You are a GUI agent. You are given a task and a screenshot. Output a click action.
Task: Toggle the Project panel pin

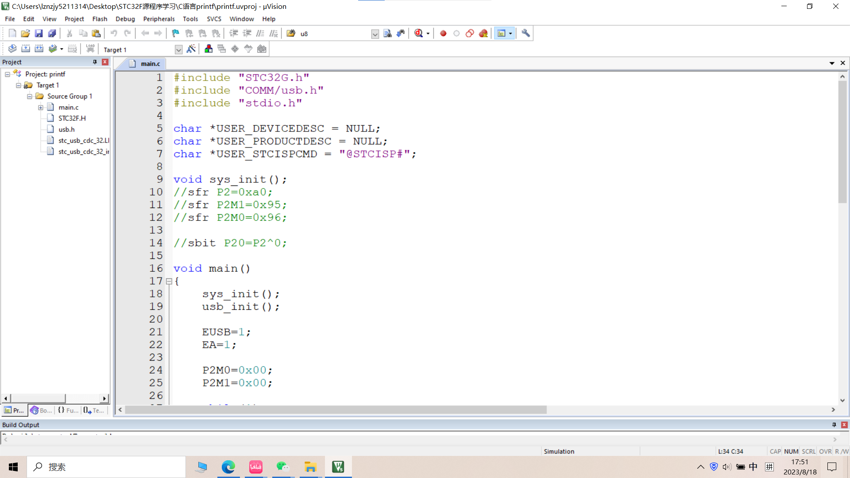pyautogui.click(x=95, y=62)
